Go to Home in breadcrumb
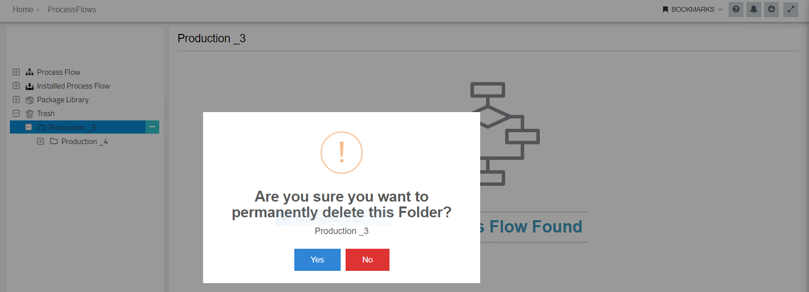The height and width of the screenshot is (292, 809). 23,9
